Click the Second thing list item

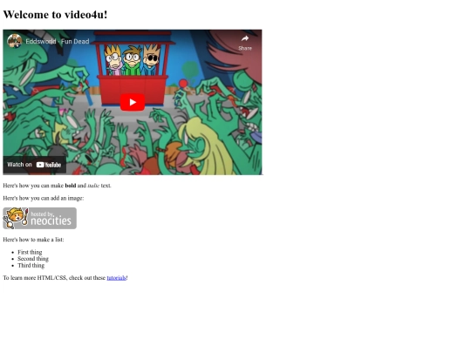tap(33, 259)
